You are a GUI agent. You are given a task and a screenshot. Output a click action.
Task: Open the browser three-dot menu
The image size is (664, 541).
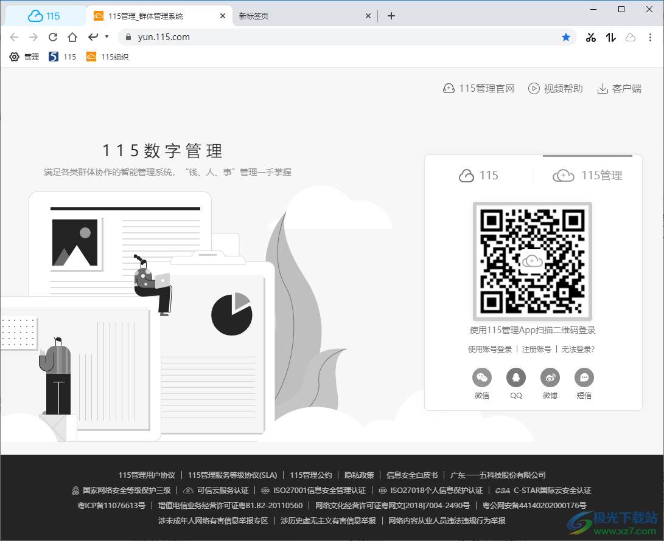tap(650, 38)
